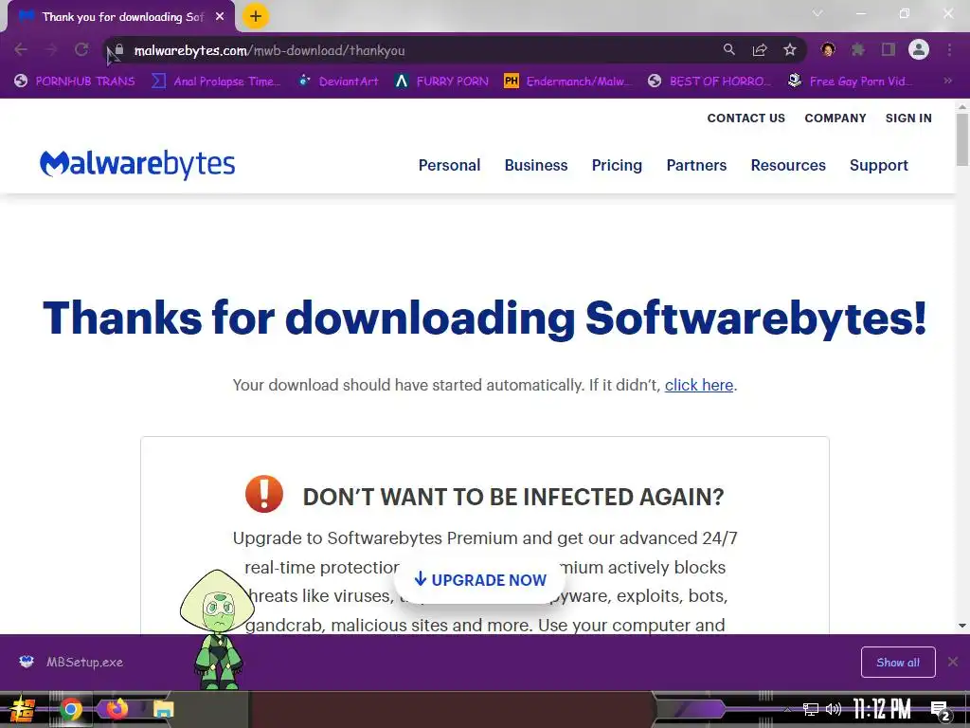The image size is (970, 728).
Task: Click the 'Thanks for downloading Softwarebytes!' heading
Action: [484, 318]
